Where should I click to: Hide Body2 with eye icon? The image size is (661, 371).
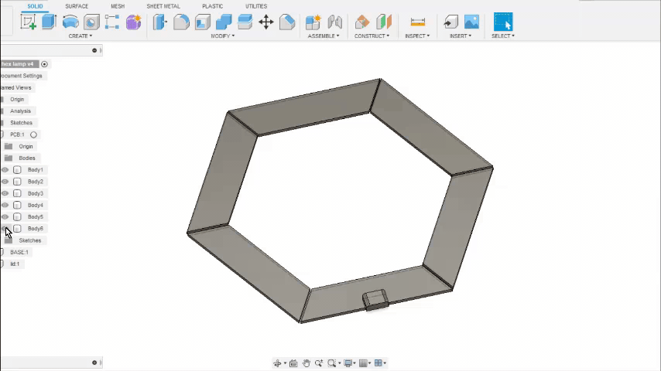(5, 182)
